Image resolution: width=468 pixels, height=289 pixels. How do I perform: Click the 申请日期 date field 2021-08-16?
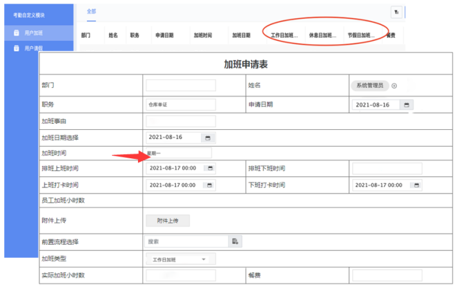click(376, 105)
